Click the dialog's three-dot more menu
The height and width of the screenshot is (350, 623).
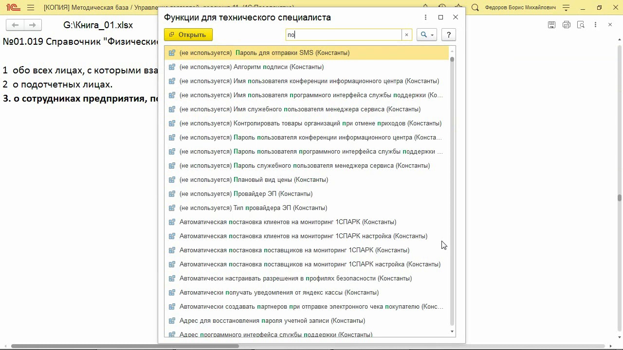coord(425,17)
